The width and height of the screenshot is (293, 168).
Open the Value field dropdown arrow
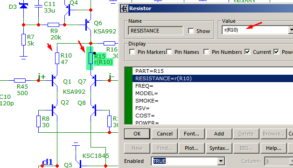click(x=291, y=30)
